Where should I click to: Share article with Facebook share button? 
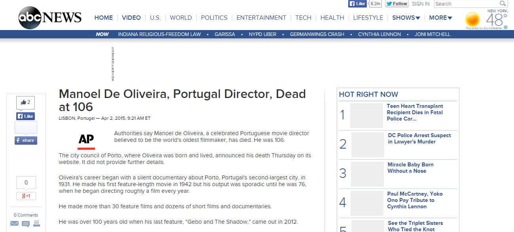pyautogui.click(x=26, y=140)
